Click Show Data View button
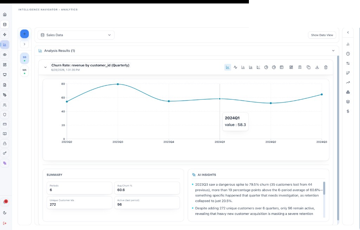Screen dimensions: 360x230 322,35
